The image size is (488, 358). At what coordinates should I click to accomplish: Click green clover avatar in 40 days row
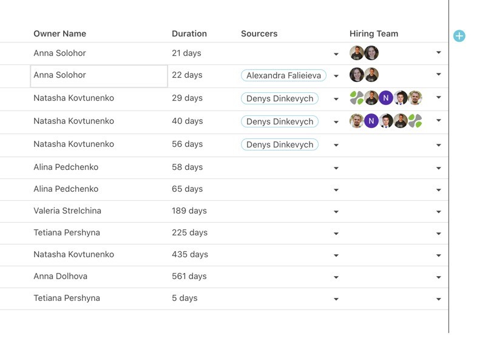pos(415,121)
